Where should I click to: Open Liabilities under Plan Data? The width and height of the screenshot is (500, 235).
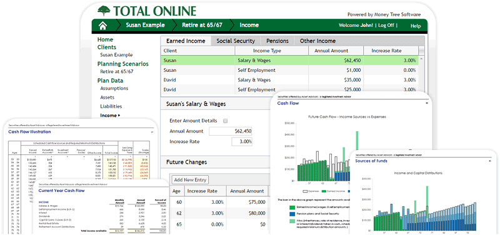pyautogui.click(x=111, y=106)
